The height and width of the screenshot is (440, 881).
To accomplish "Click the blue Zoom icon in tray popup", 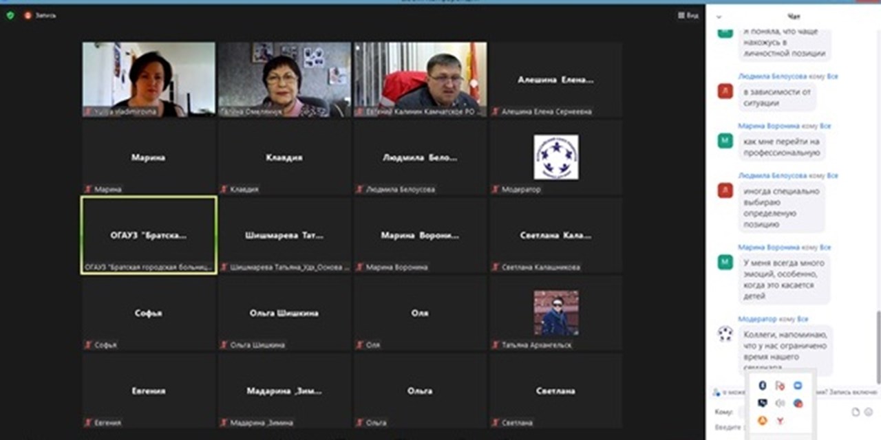I will [798, 386].
